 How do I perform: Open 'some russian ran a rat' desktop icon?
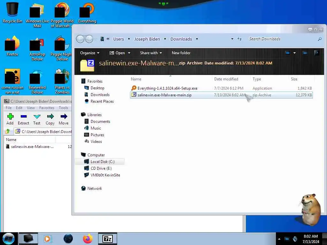tap(12, 81)
